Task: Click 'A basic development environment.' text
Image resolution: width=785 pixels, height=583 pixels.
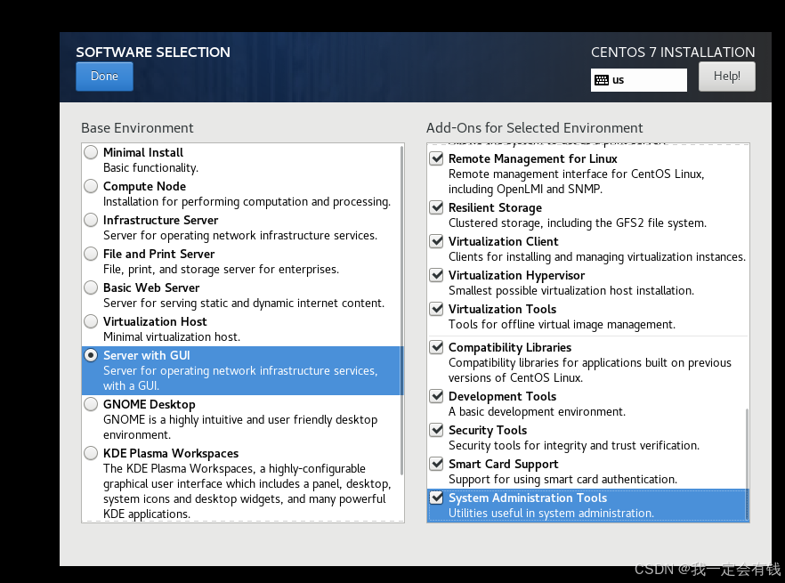Action: point(538,412)
